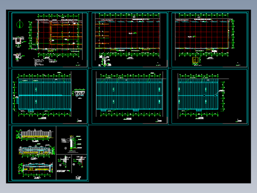Select the topmost building elevation drawing
The image size is (257, 193).
point(35,135)
